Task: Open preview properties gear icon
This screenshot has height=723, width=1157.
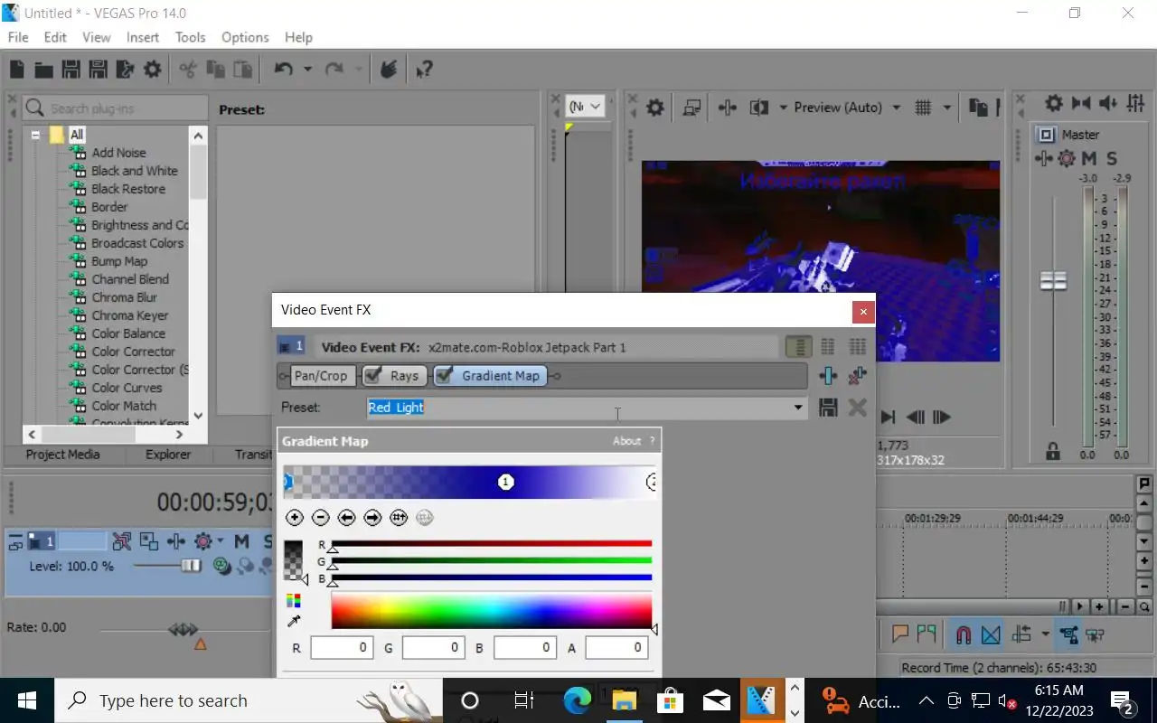Action: pyautogui.click(x=655, y=108)
